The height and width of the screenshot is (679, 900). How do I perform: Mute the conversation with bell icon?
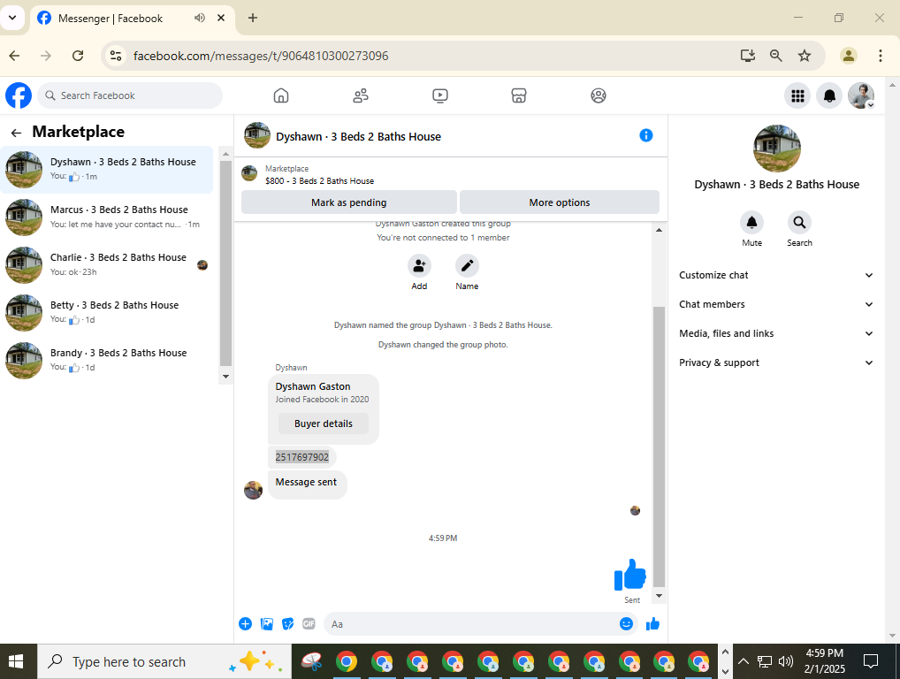751,222
